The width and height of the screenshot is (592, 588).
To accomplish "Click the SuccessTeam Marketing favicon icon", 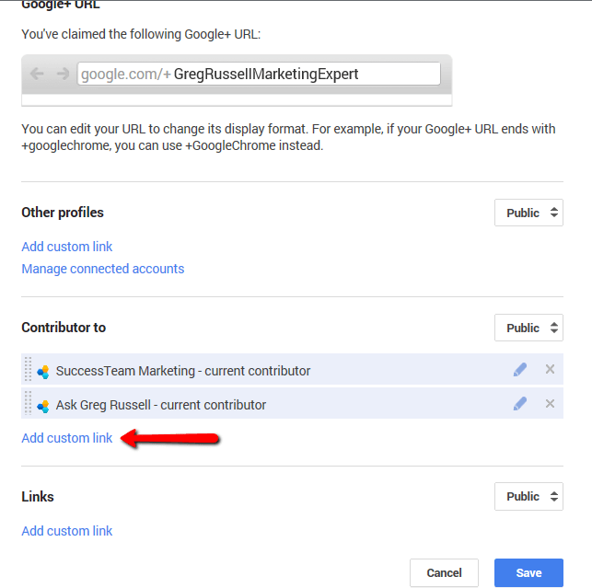I will pyautogui.click(x=43, y=372).
